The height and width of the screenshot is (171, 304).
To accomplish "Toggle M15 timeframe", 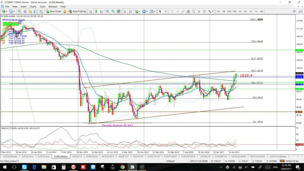I will (229, 12).
